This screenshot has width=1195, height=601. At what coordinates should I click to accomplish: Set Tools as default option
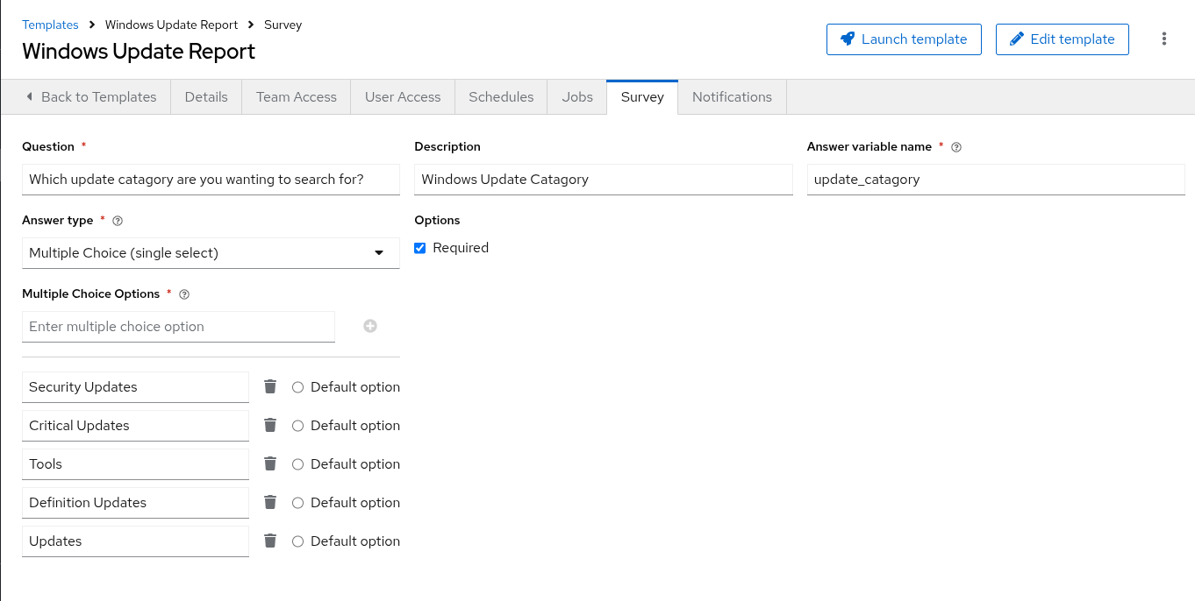click(x=297, y=464)
